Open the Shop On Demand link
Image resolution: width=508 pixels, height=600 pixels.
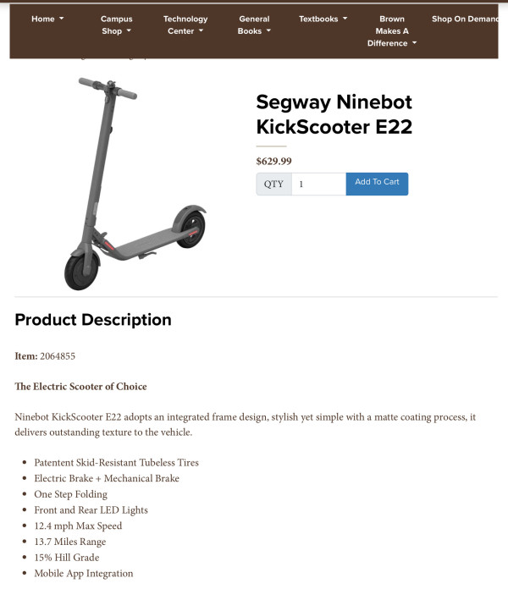click(x=465, y=19)
